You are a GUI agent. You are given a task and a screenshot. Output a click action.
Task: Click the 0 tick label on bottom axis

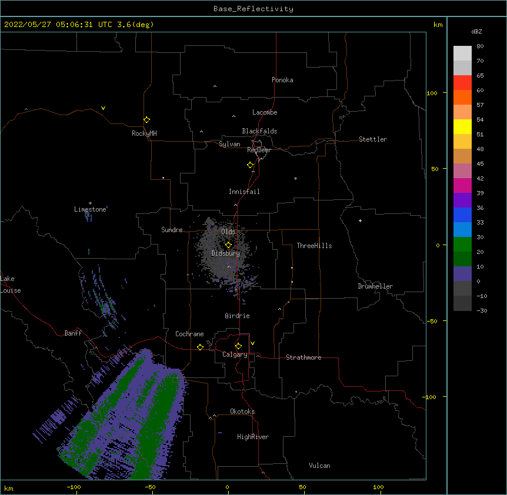[x=227, y=487]
